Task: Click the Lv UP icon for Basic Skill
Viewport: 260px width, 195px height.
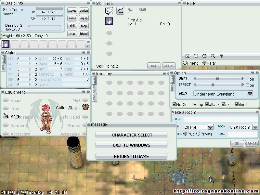Action: 120,11
